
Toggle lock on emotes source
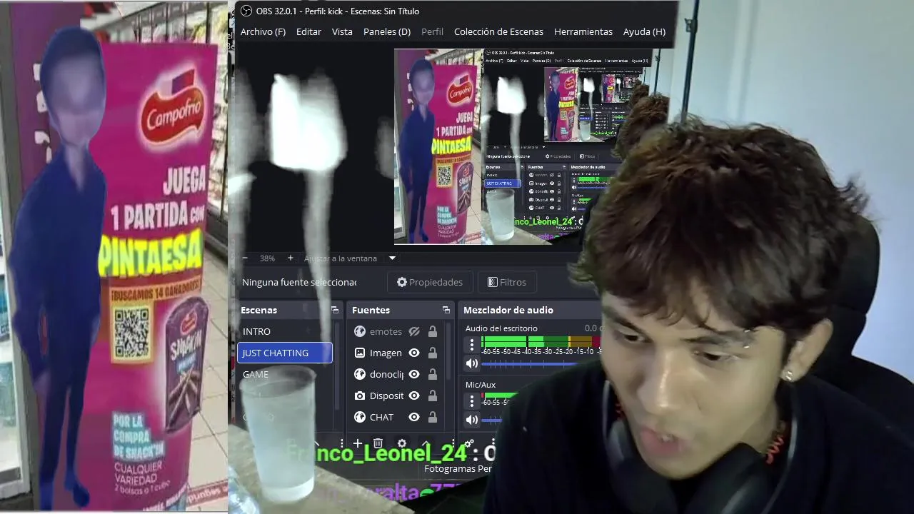pos(433,331)
